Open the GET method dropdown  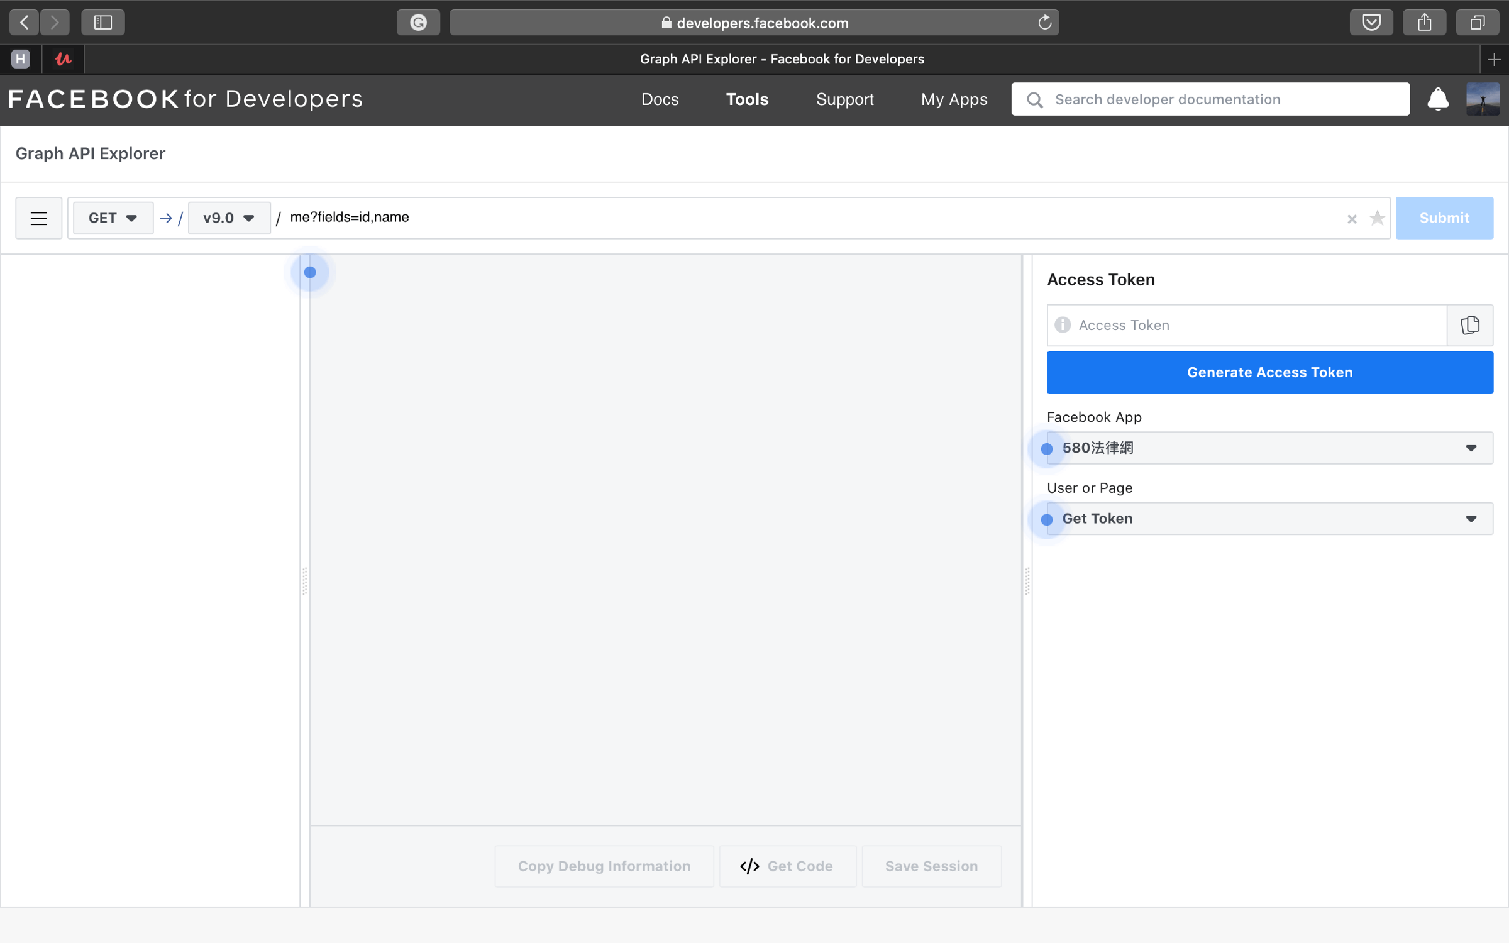pos(113,218)
